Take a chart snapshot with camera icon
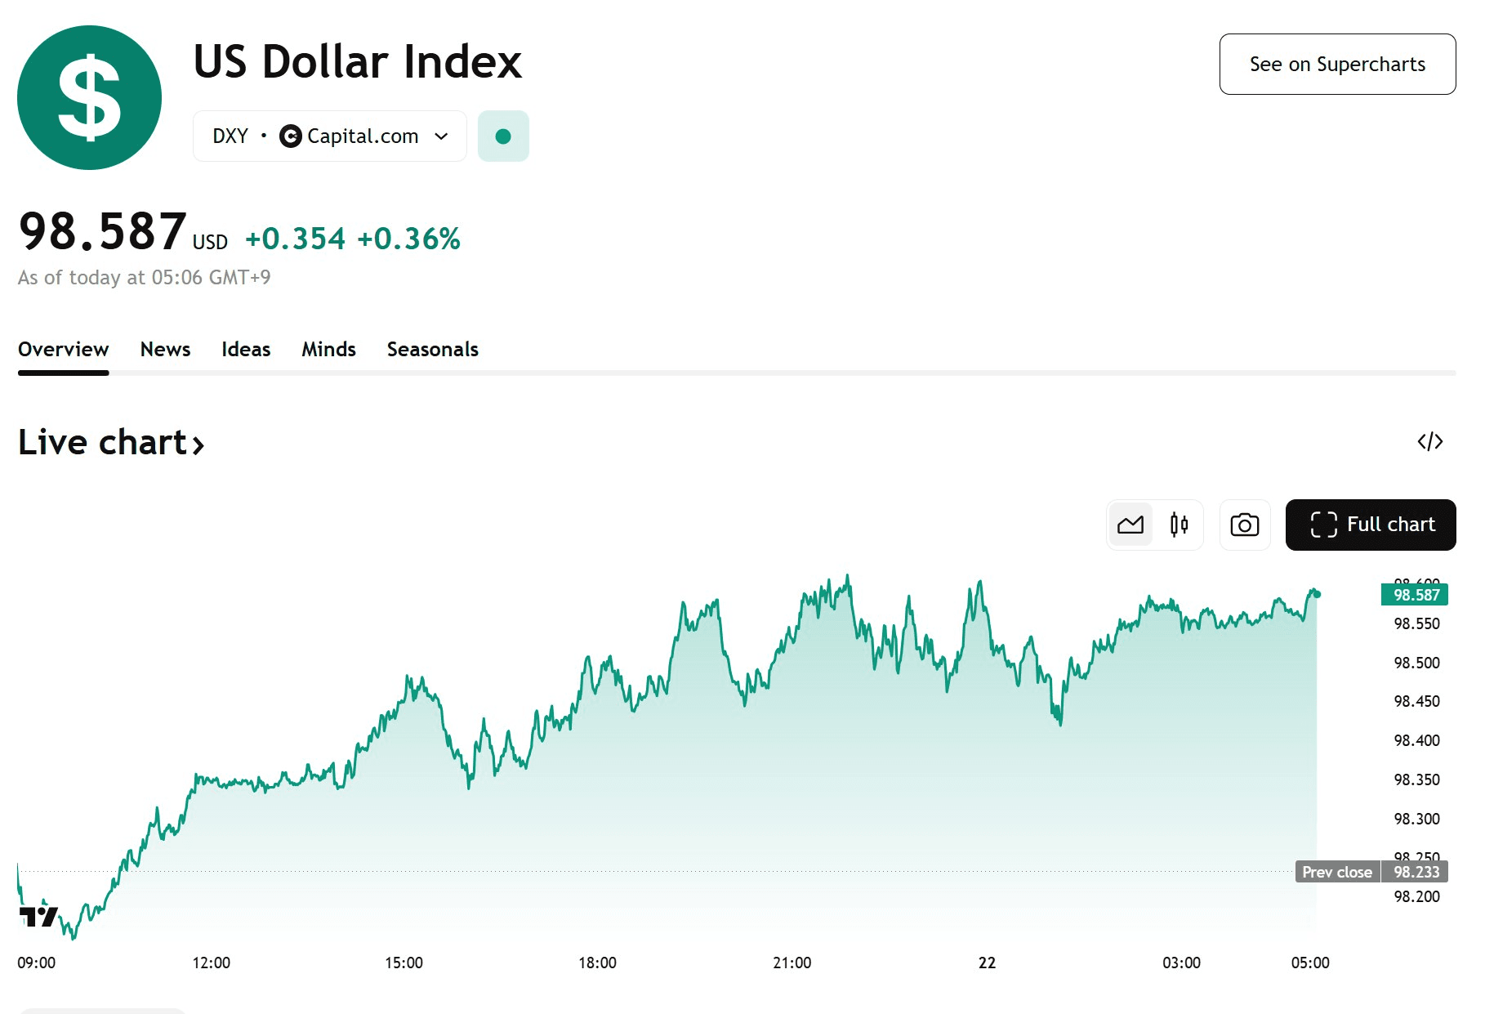 click(1244, 525)
